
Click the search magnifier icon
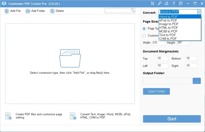coord(133,10)
